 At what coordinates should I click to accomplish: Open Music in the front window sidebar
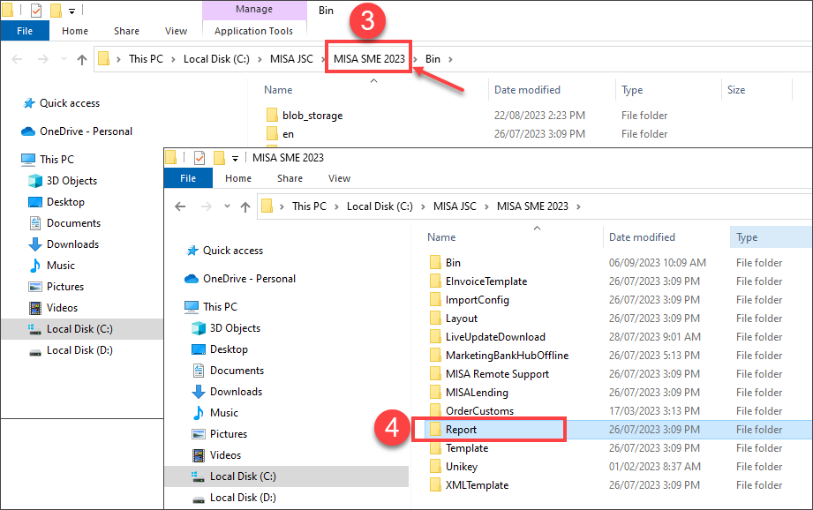223,413
